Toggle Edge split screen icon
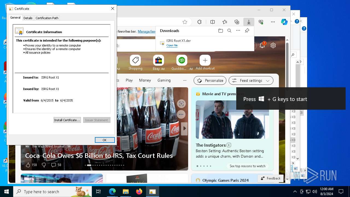This screenshot has height=197, width=350. pos(212,22)
